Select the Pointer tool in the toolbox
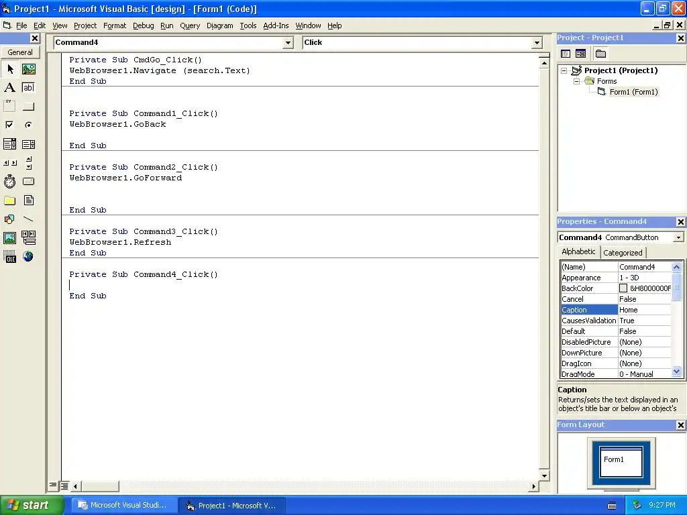The image size is (687, 515). pyautogui.click(x=10, y=69)
